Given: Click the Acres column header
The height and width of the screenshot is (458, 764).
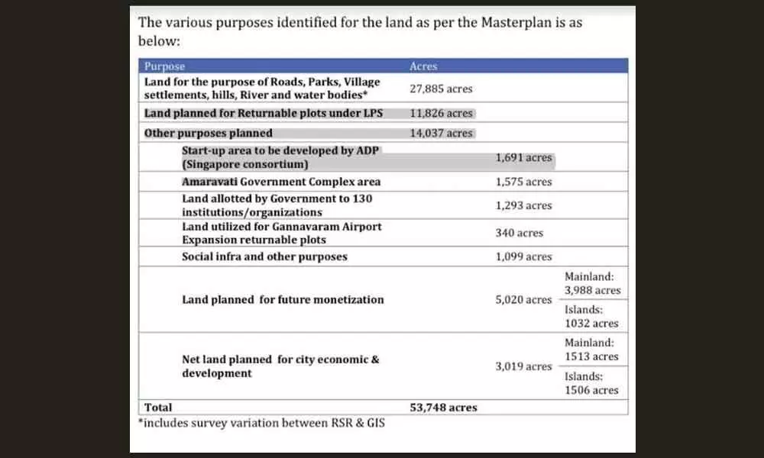Looking at the screenshot, I should pyautogui.click(x=423, y=66).
